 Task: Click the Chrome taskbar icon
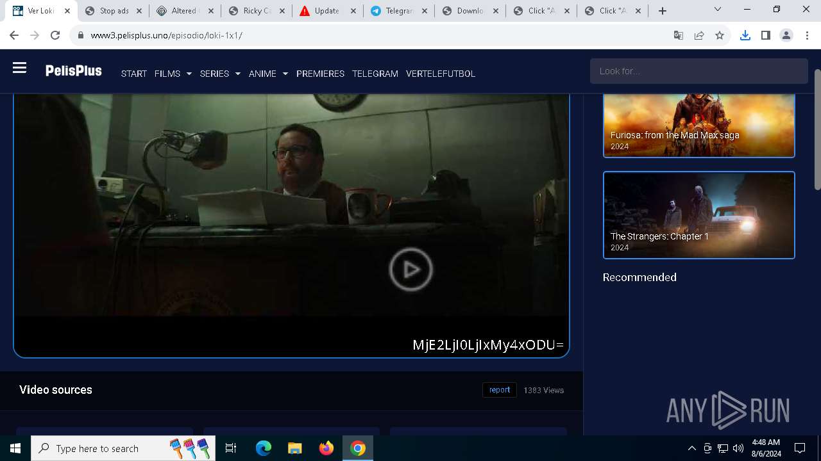click(x=358, y=448)
